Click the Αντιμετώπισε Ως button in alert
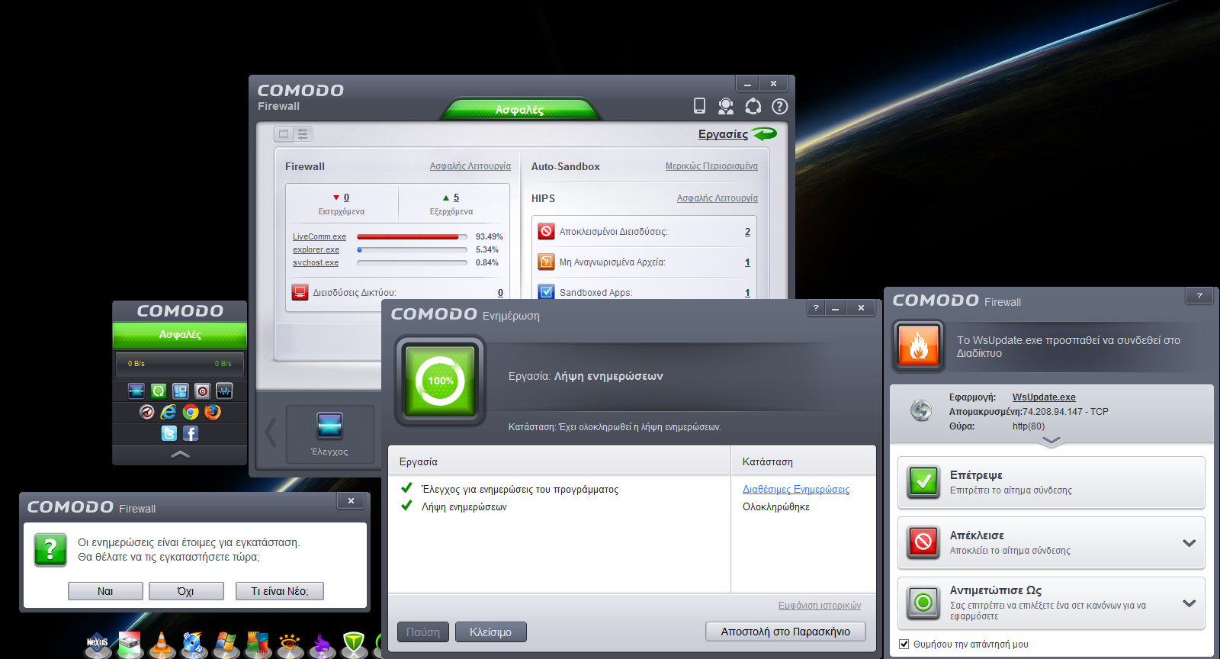 click(1051, 603)
